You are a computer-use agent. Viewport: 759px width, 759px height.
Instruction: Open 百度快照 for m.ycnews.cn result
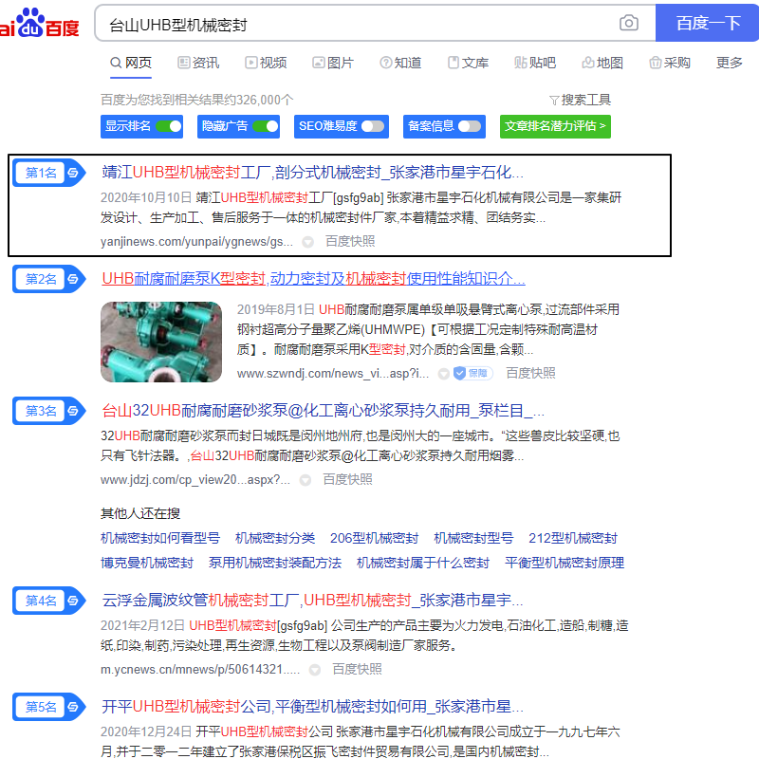click(357, 669)
